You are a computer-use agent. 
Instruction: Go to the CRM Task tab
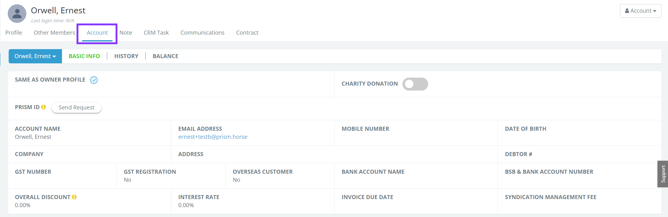coord(156,33)
